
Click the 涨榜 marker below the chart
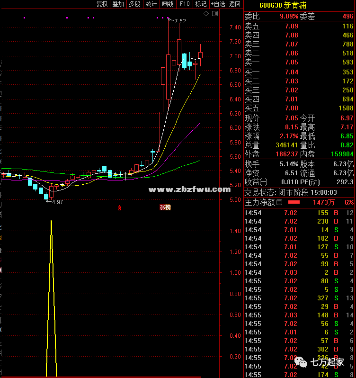[x=165, y=207]
